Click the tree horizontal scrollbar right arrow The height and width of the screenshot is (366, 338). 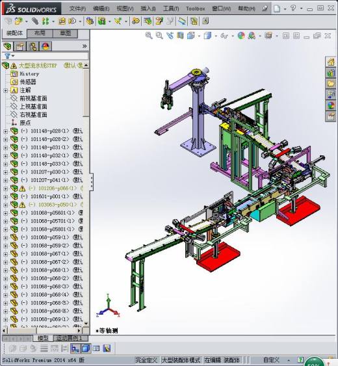click(x=79, y=330)
